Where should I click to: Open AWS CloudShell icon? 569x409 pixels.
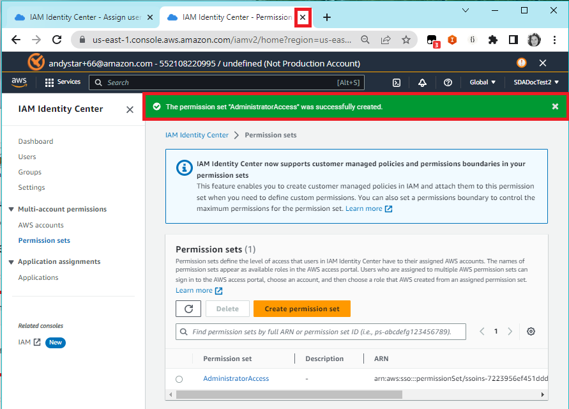(x=397, y=82)
